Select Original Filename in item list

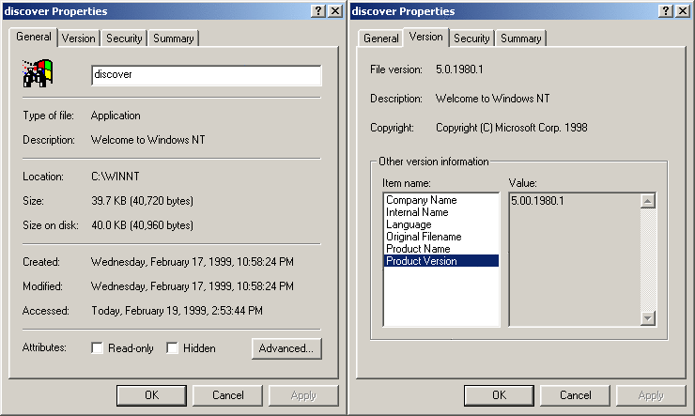coord(441,237)
